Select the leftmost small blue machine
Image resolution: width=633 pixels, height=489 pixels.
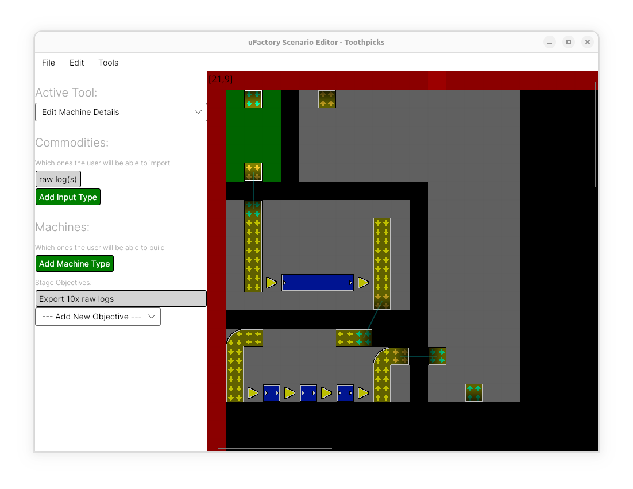[x=272, y=393]
